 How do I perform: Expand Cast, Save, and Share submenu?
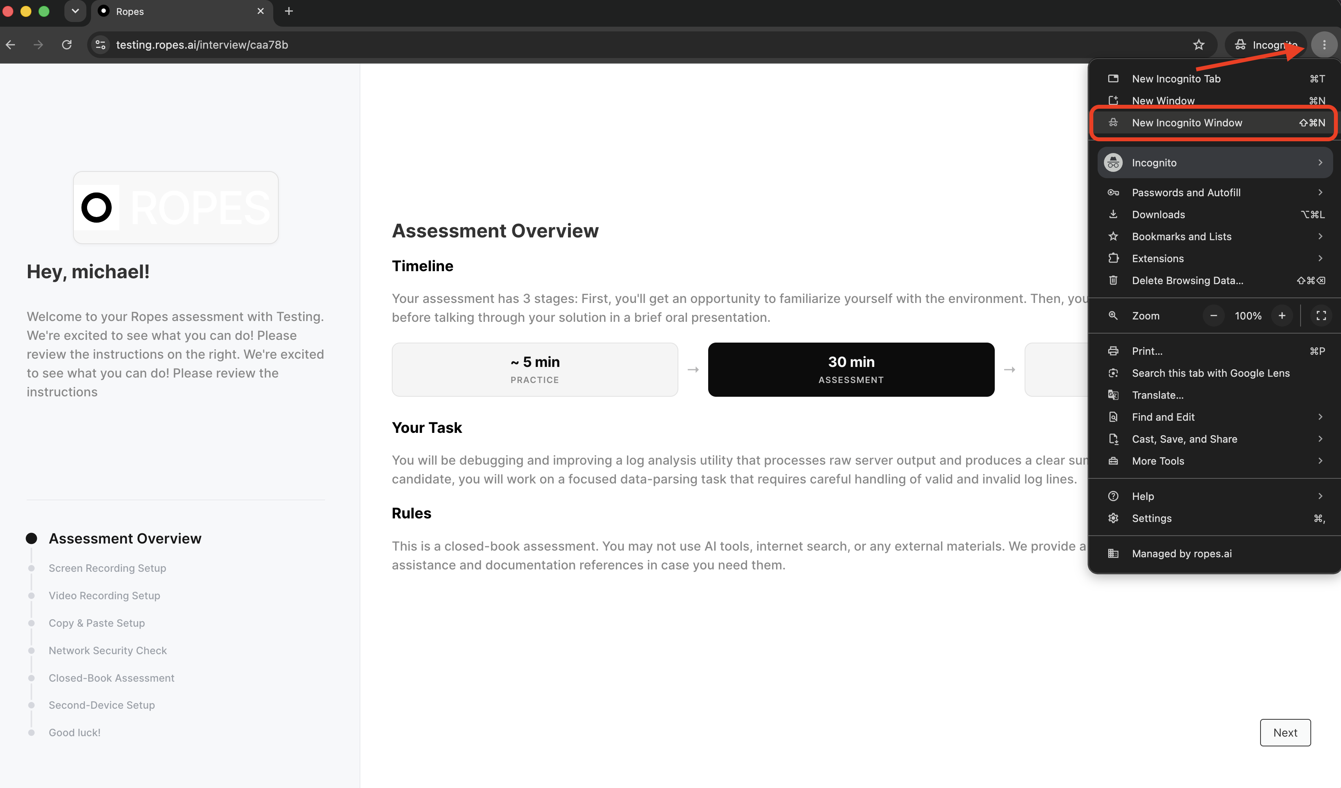[x=1215, y=439]
